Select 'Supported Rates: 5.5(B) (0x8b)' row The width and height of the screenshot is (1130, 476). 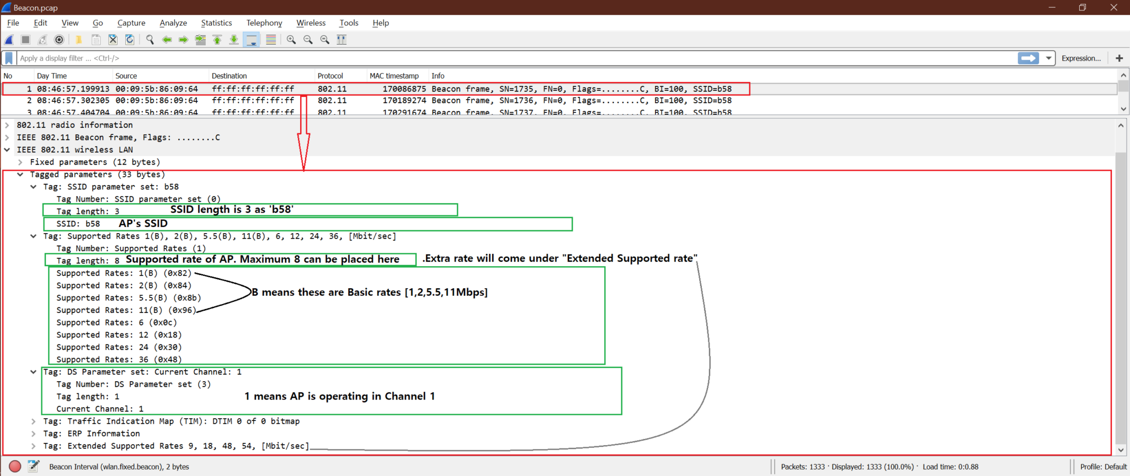[129, 298]
